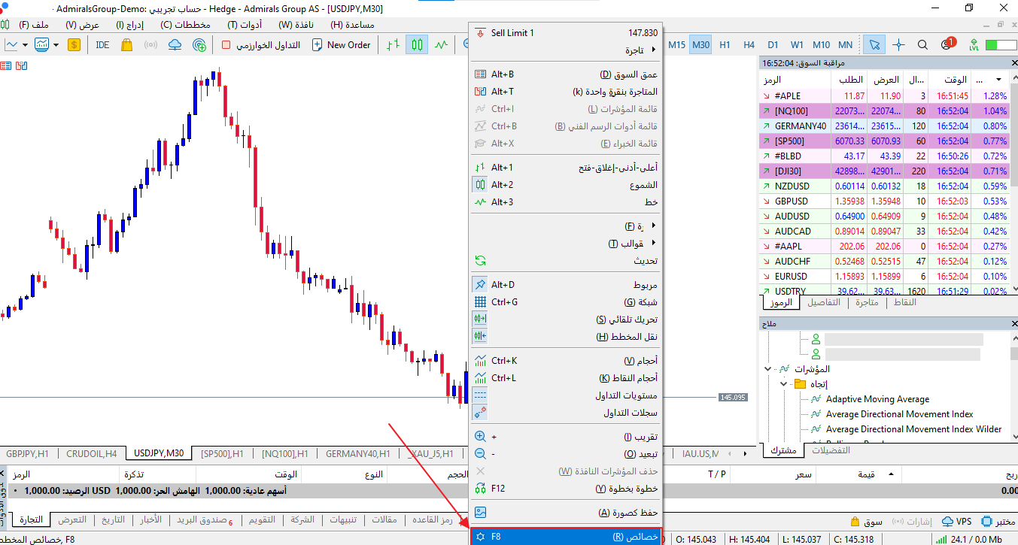This screenshot has height=545, width=1018.
Task: Activate the crosshair tool
Action: (x=898, y=45)
